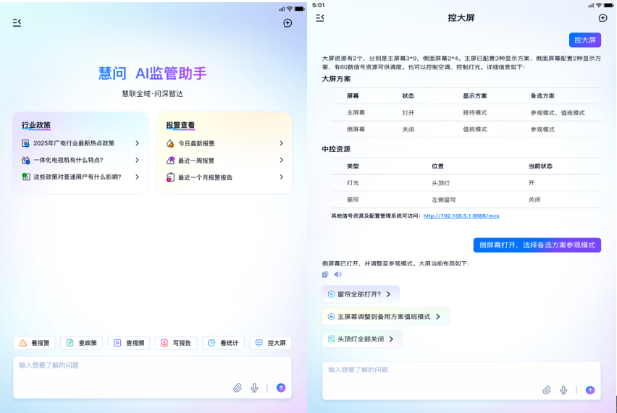The image size is (617, 413).
Task: Open the http://192.168.5.1:8888/mcs link
Action: click(461, 216)
